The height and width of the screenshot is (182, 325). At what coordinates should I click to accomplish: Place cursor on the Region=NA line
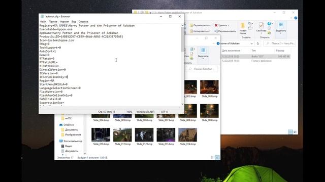pyautogui.click(x=47, y=81)
